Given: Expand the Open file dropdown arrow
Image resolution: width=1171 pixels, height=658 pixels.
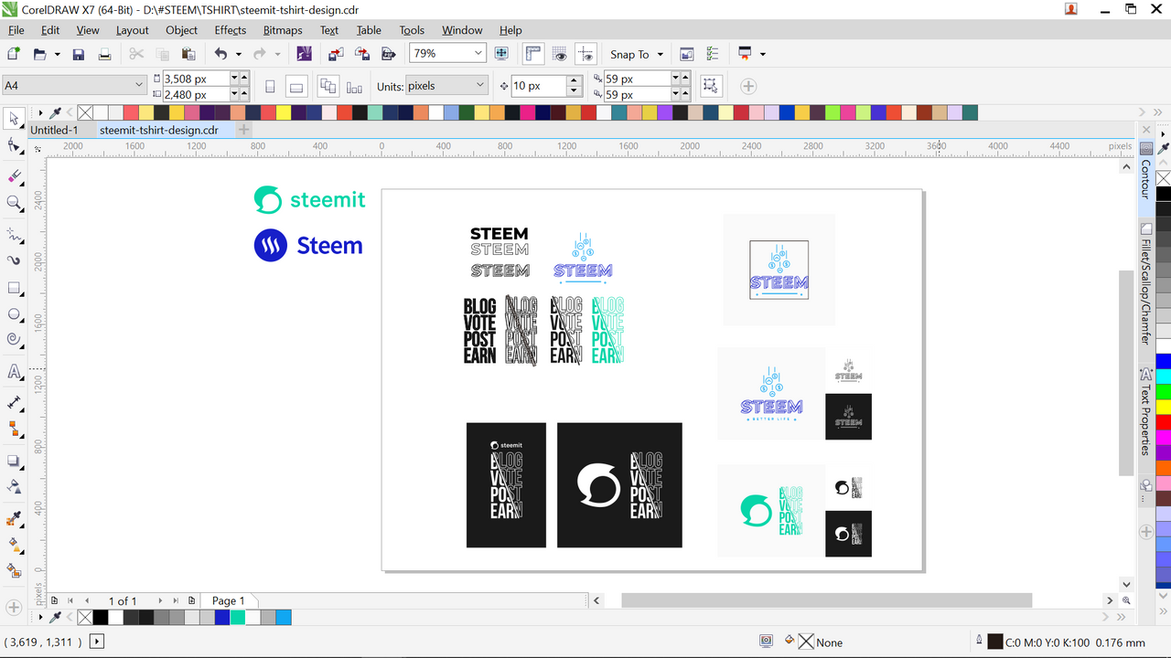Looking at the screenshot, I should coord(57,54).
